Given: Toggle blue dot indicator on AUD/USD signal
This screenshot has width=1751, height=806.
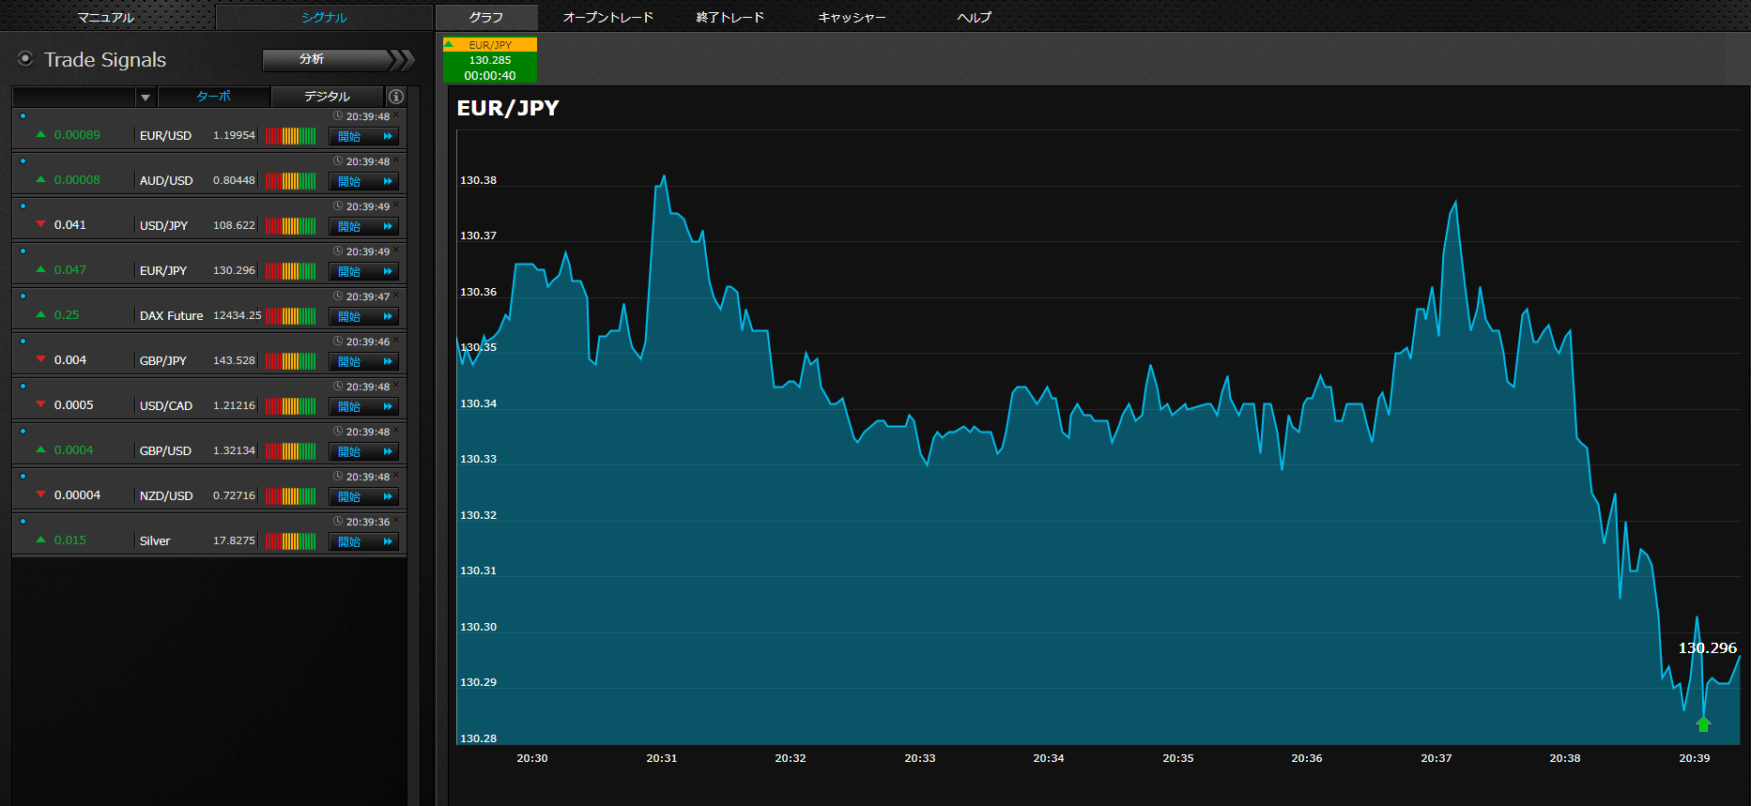Looking at the screenshot, I should click(23, 161).
